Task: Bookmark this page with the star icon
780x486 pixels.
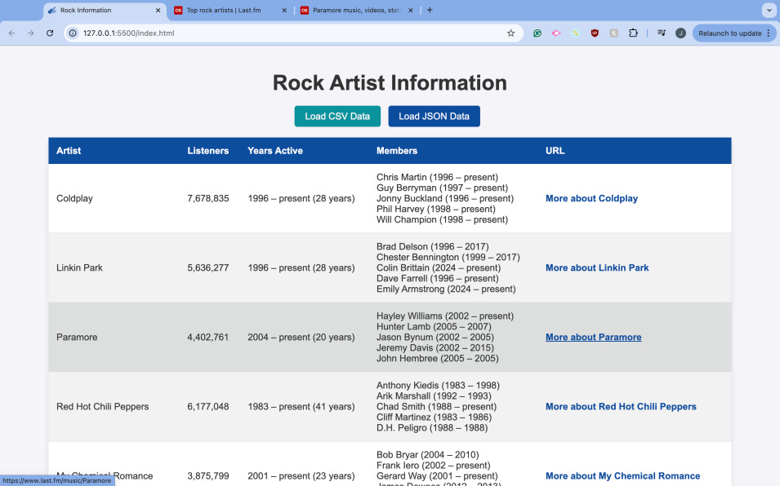Action: click(511, 33)
